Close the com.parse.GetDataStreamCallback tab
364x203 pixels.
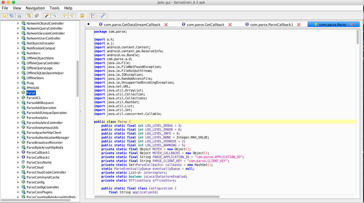point(166,25)
